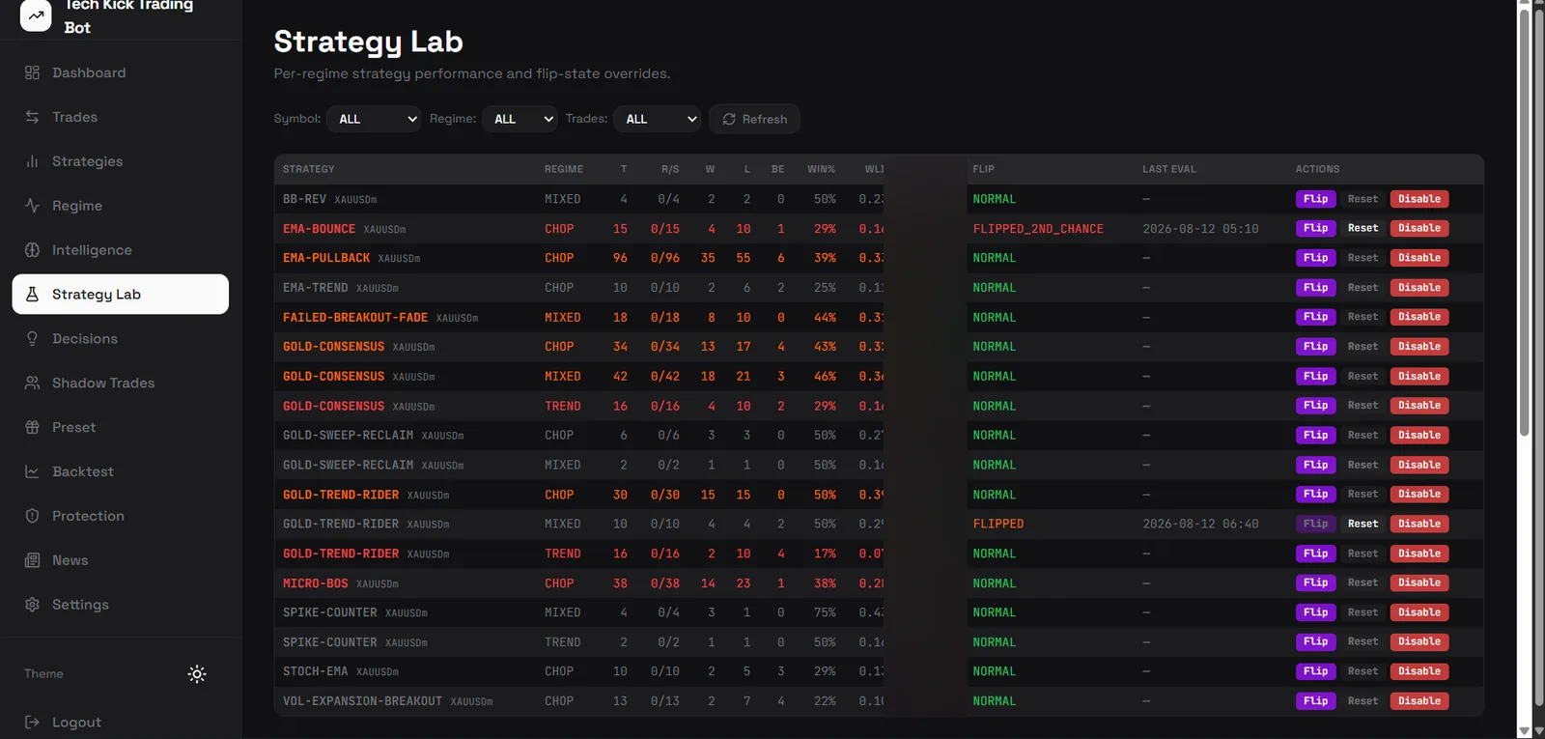The image size is (1545, 739).
Task: Click the Decisions lightbulb icon
Action: coord(32,339)
